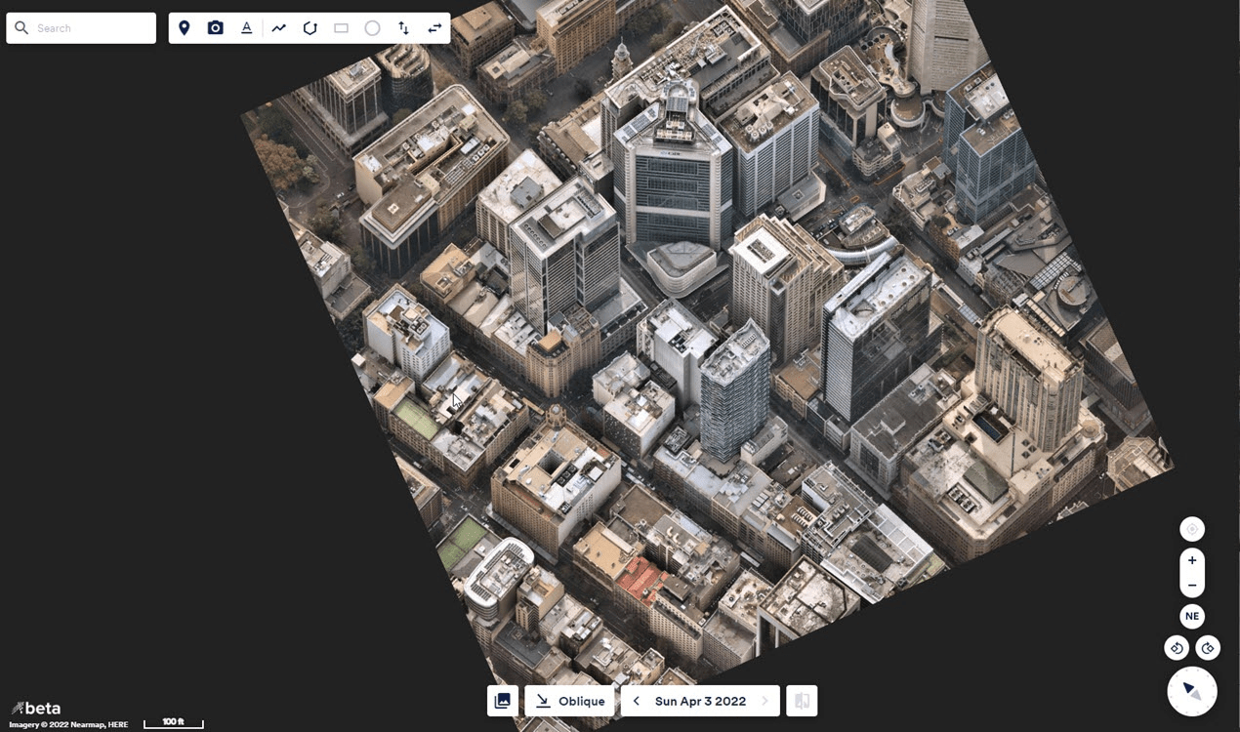1240x732 pixels.
Task: Open the Sun Apr 3 2022 date picker
Action: pos(700,701)
